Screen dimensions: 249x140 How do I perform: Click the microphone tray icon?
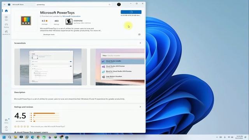225,137
